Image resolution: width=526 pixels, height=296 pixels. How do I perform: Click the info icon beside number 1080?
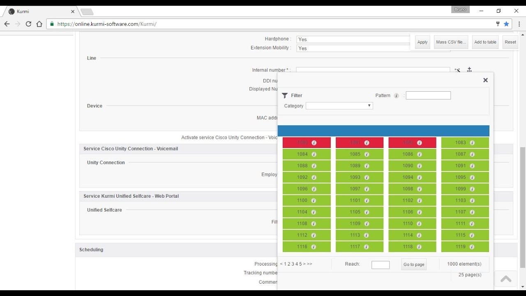pyautogui.click(x=314, y=143)
